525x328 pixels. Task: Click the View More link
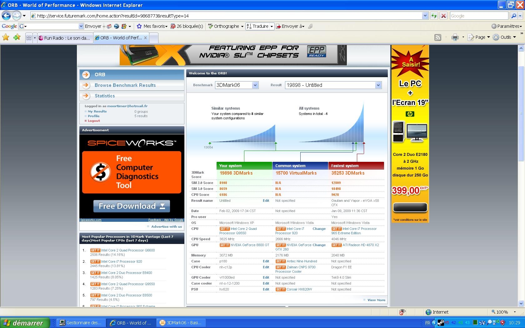(376, 300)
